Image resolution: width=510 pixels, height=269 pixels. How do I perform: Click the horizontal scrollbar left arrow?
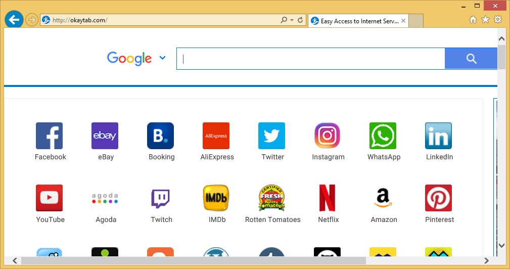[15, 260]
